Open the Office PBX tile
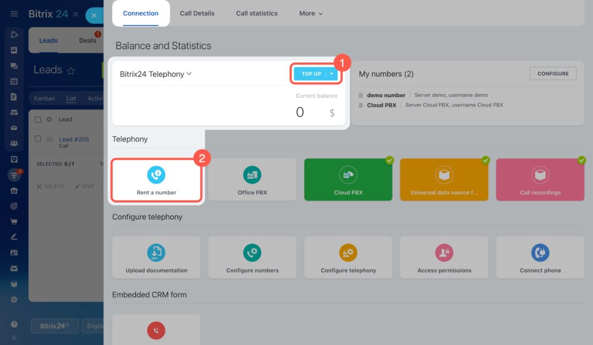The width and height of the screenshot is (593, 345). (x=252, y=180)
